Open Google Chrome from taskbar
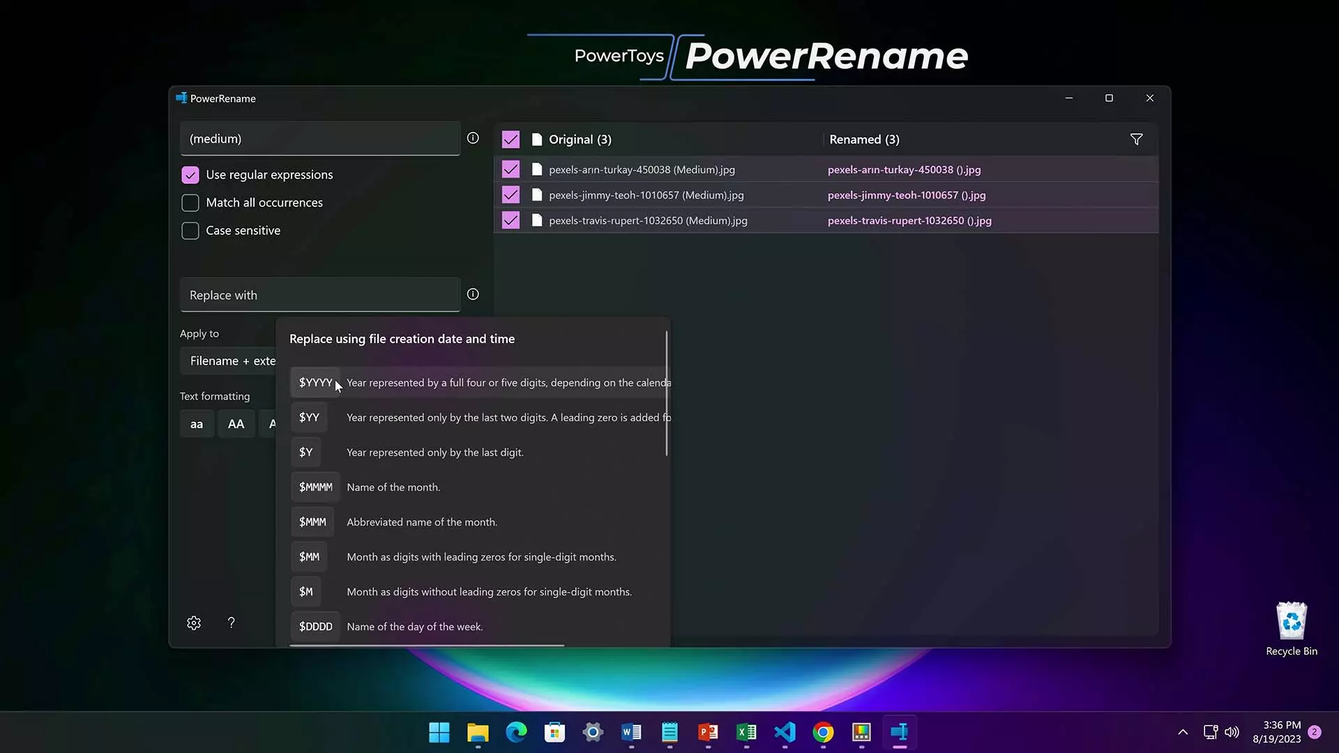 [823, 732]
